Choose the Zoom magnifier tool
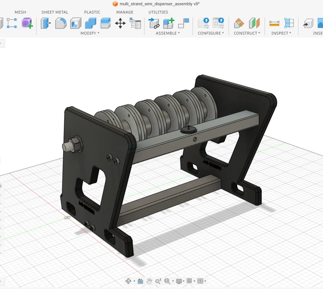 click(158, 281)
